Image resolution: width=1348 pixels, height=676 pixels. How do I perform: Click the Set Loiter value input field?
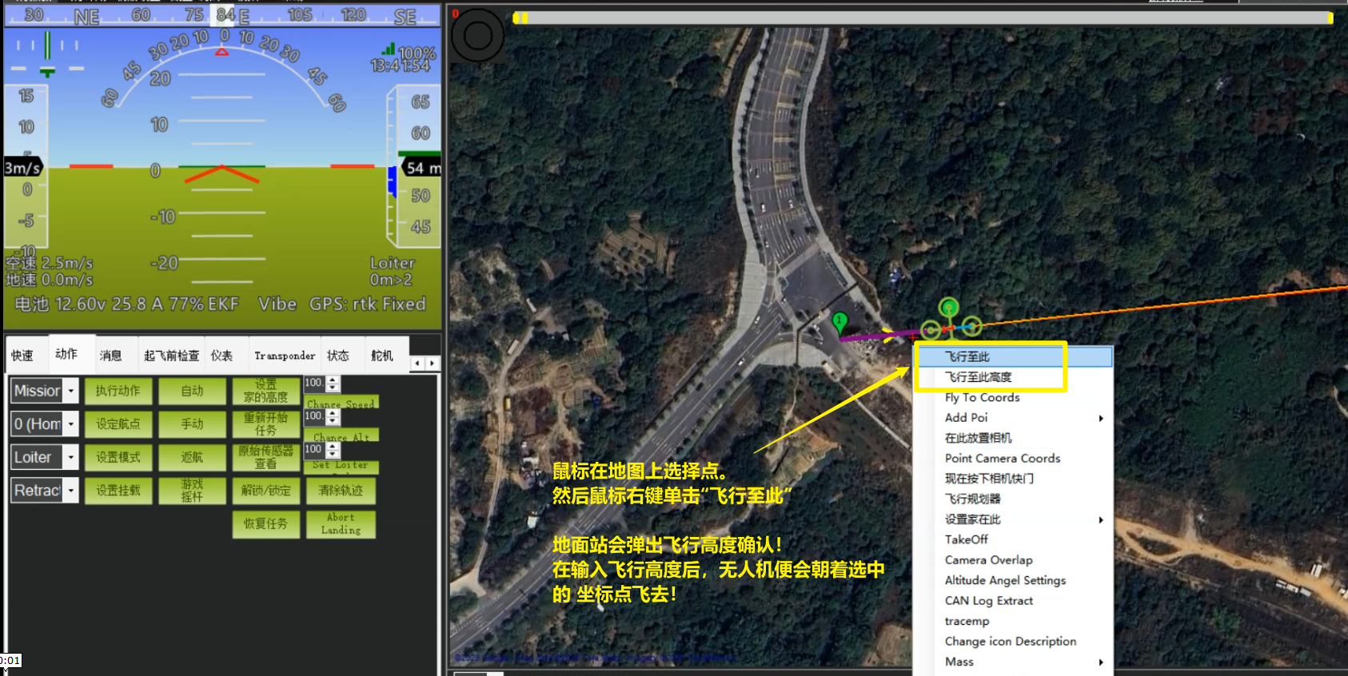(313, 450)
